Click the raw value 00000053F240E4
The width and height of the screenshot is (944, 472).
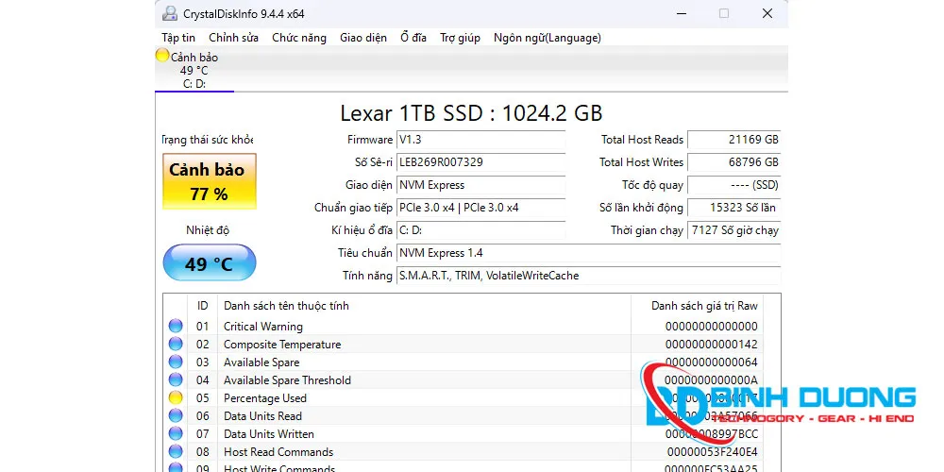(x=712, y=452)
